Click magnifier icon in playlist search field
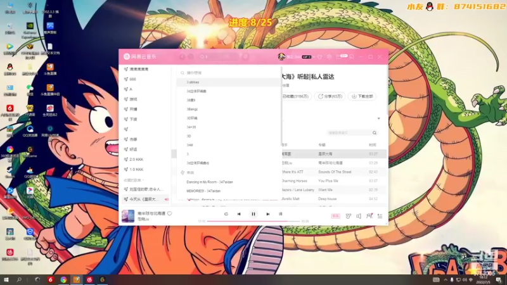This screenshot has width=507, height=285. [375, 133]
